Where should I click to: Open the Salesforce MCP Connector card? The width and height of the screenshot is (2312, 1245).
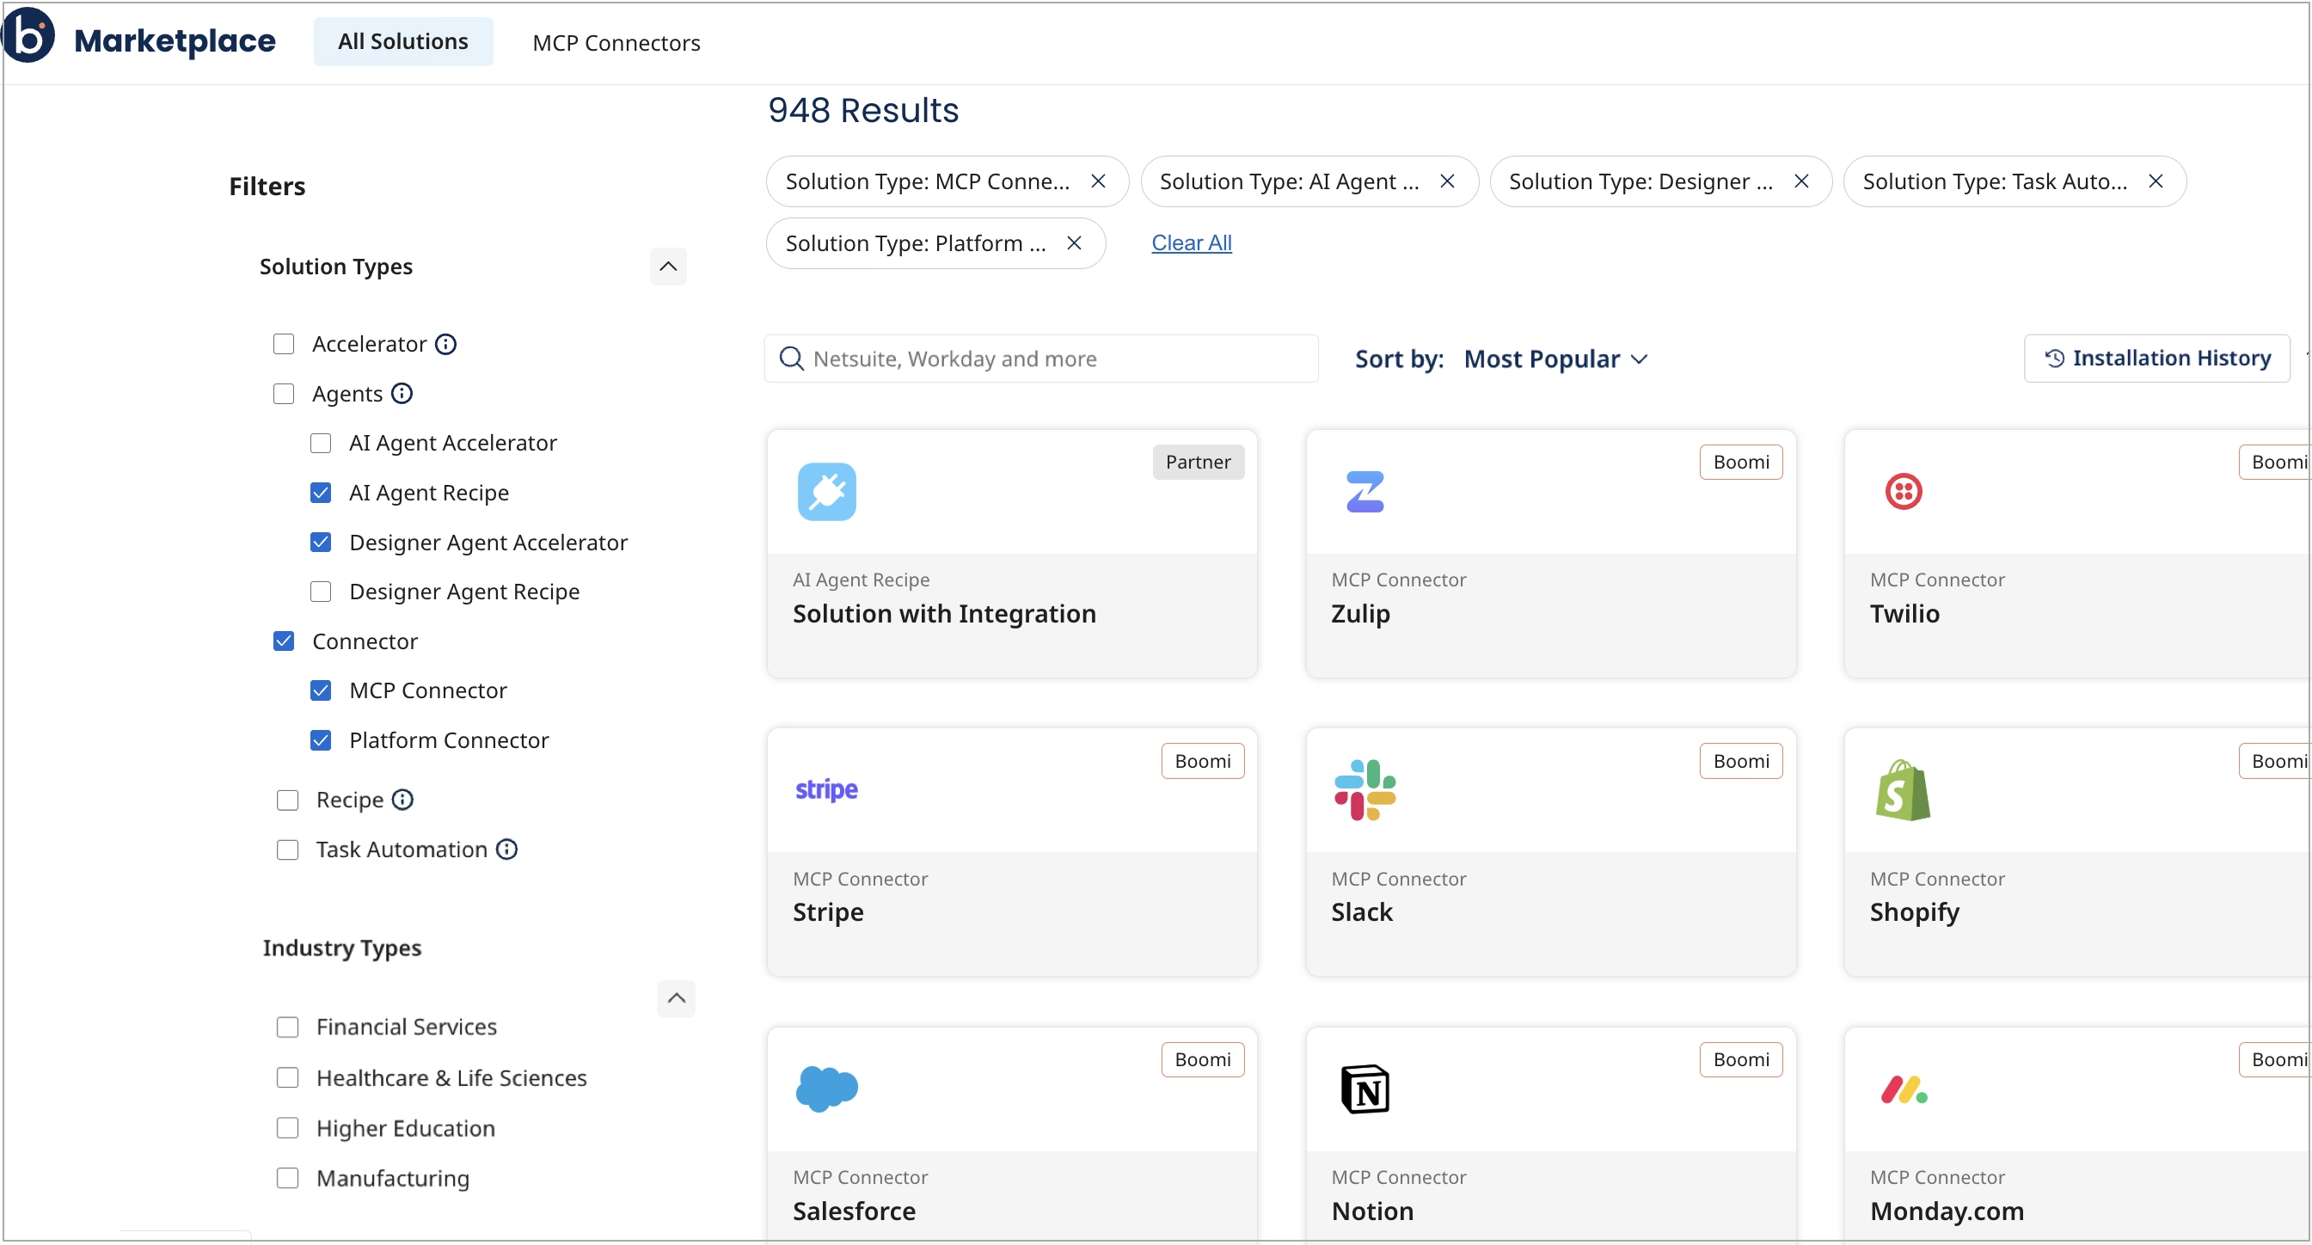[x=1011, y=1136]
